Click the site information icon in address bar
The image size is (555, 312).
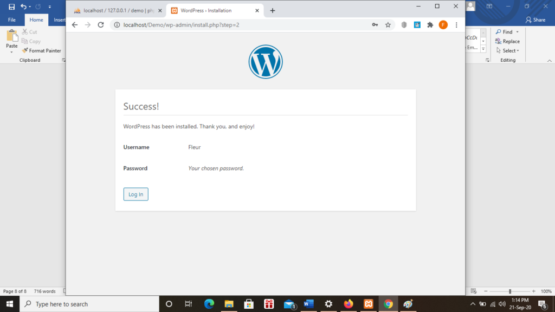pos(117,25)
